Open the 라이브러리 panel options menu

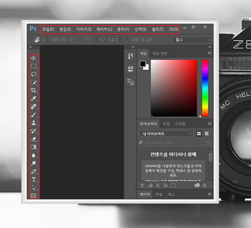pos(210,124)
